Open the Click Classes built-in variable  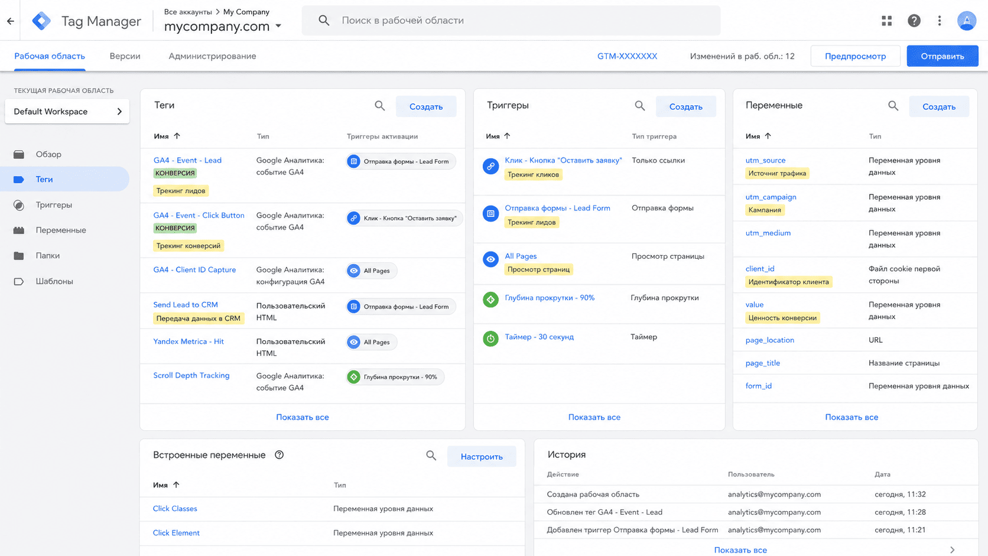click(175, 509)
